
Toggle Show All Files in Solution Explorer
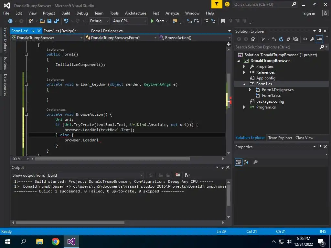click(295, 39)
